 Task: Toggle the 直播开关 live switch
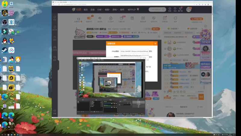[x=89, y=18]
